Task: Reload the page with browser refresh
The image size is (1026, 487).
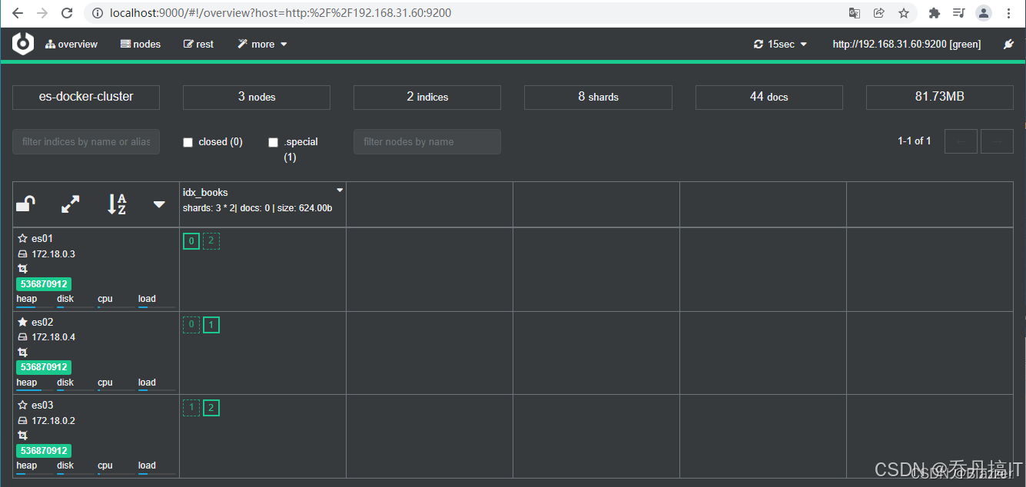Action: (67, 13)
